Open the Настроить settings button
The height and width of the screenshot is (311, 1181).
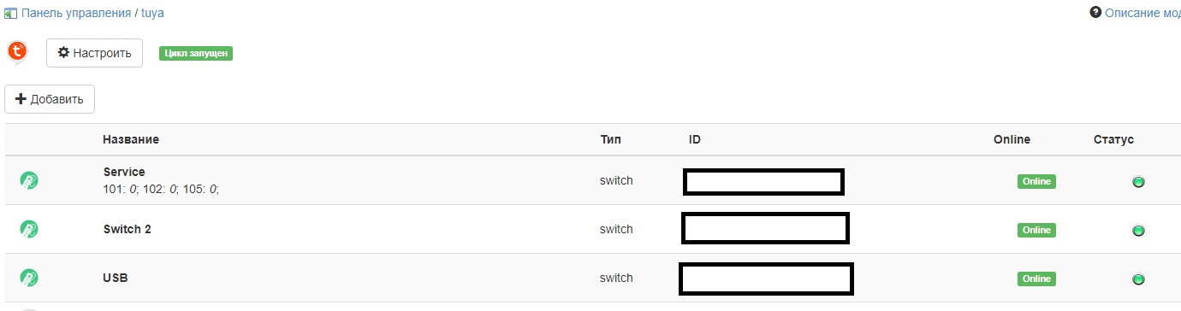point(94,53)
